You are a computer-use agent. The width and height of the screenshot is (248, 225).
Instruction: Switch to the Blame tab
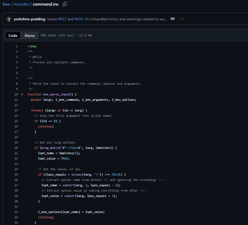tap(30, 35)
